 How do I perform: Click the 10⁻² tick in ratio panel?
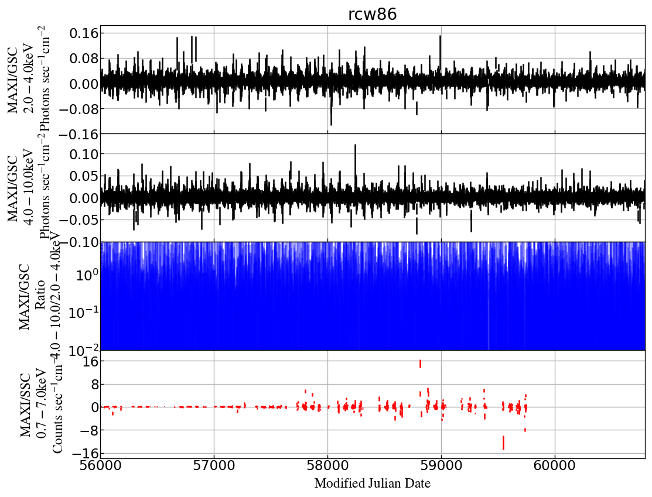click(84, 350)
